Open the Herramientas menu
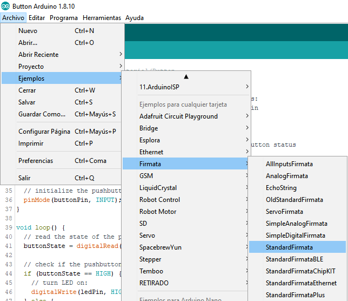This screenshot has width=348, height=301. pyautogui.click(x=102, y=18)
